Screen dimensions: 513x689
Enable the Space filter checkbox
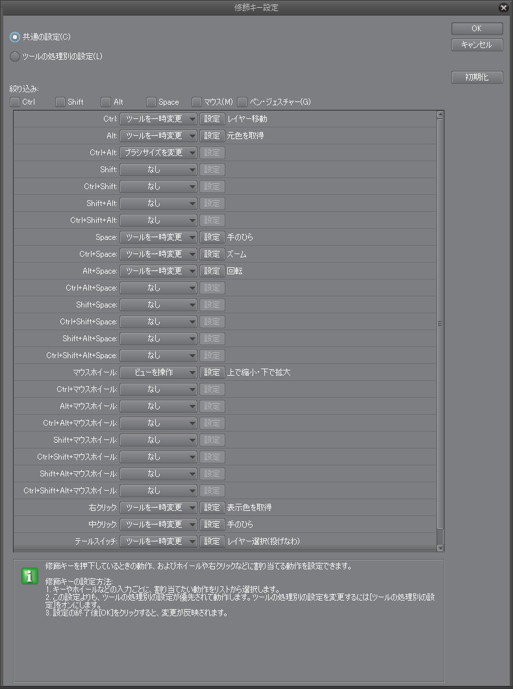[x=151, y=102]
